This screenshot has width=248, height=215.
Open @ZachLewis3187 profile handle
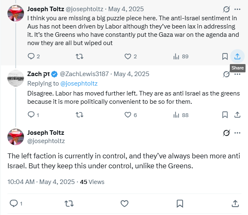coord(84,74)
